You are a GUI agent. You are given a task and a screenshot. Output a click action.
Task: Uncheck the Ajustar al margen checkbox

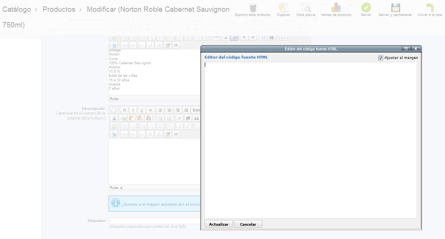[381, 58]
